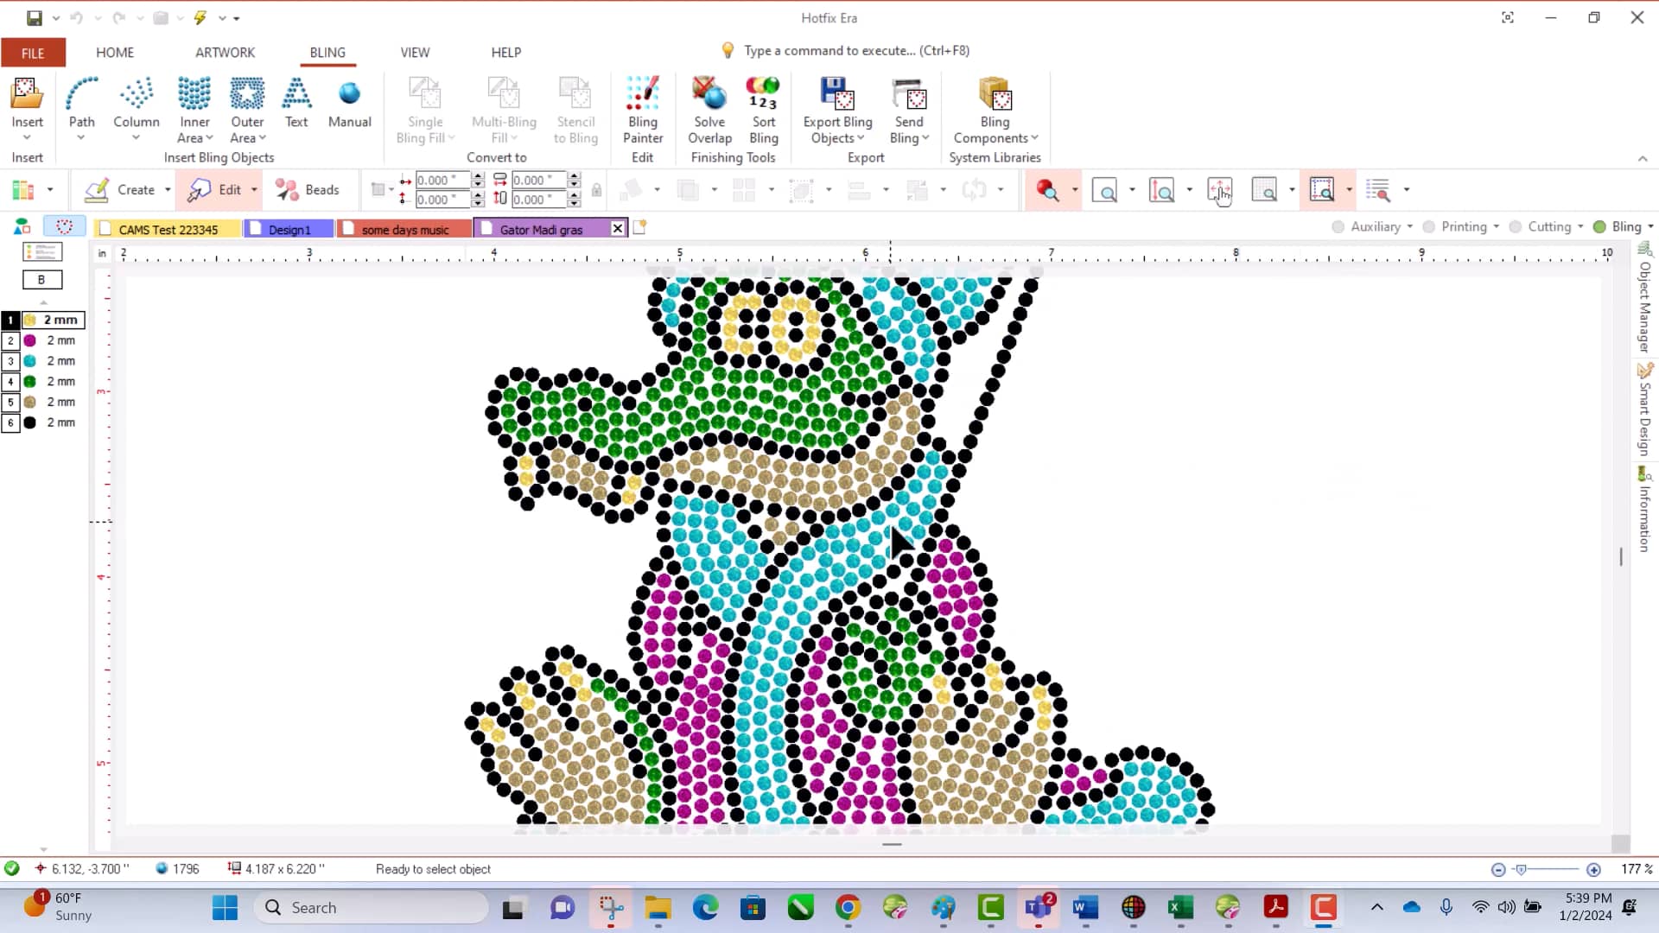Close the Gator Madi gras design
Image resolution: width=1659 pixels, height=933 pixels.
617,227
